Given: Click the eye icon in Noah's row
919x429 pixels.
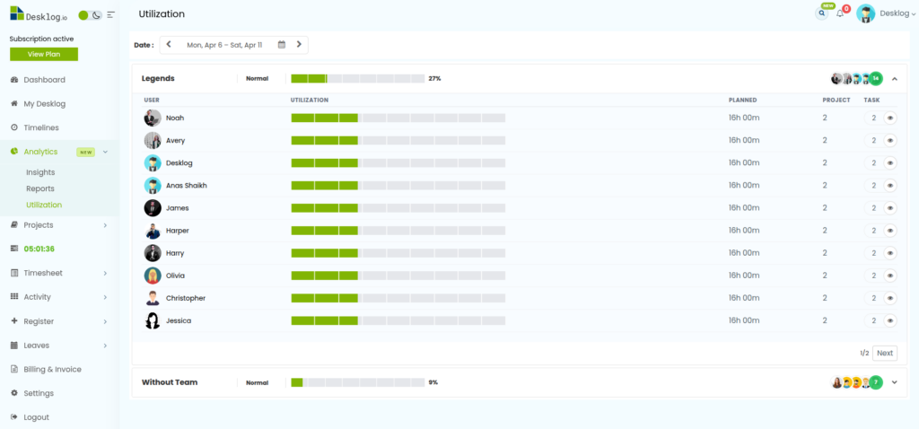Looking at the screenshot, I should click(889, 118).
